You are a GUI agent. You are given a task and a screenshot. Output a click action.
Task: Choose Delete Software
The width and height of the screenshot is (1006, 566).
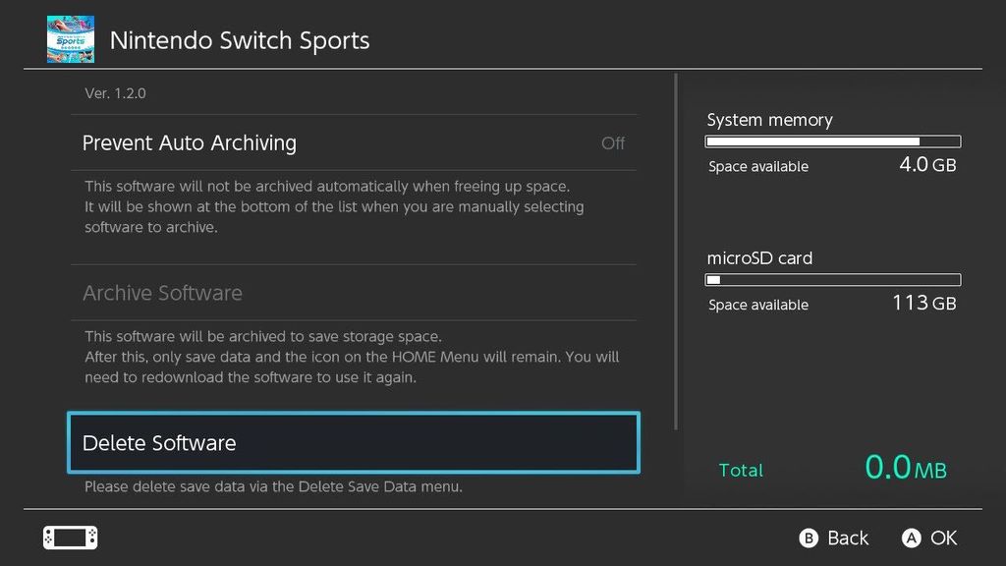(354, 443)
